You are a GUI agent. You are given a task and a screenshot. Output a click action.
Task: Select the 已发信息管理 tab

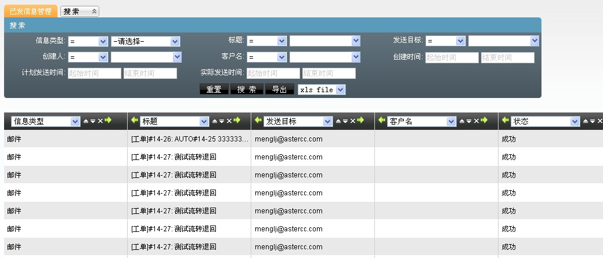pyautogui.click(x=31, y=11)
